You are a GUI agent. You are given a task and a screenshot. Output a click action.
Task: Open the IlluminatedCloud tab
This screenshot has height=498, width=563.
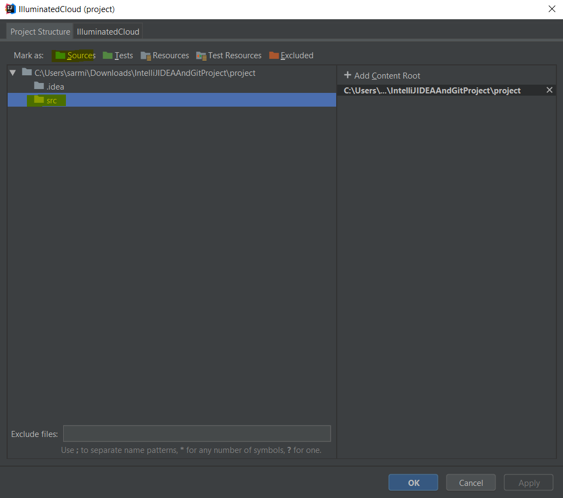[108, 31]
